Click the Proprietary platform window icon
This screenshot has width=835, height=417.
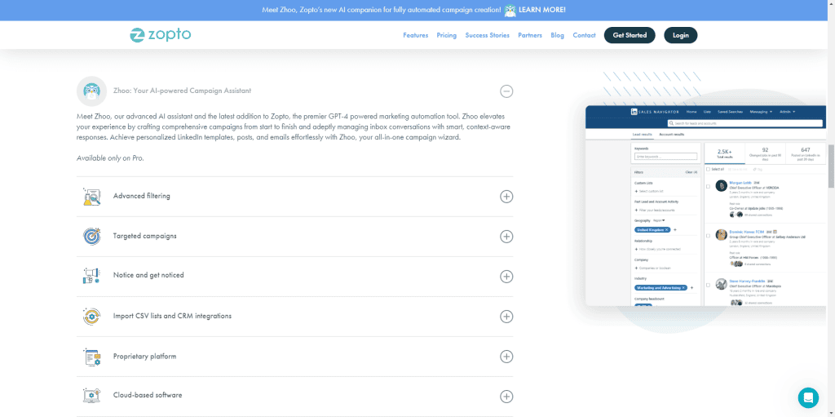click(x=91, y=357)
